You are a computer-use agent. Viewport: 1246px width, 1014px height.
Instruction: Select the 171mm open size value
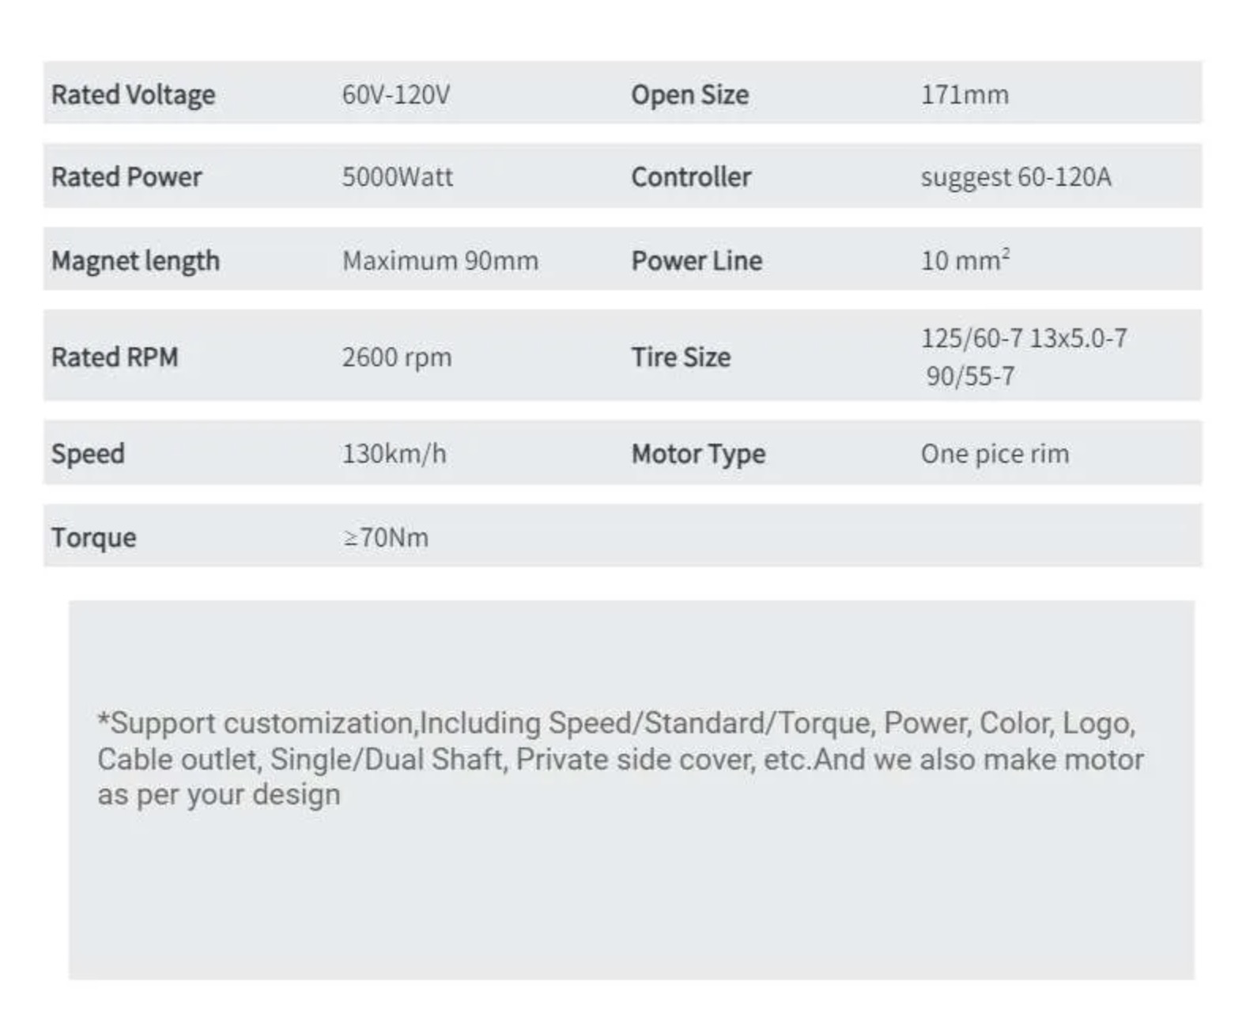click(x=965, y=95)
